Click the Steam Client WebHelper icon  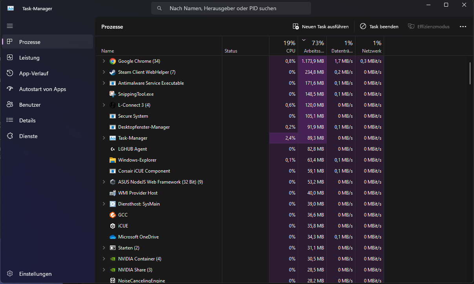[x=113, y=72]
